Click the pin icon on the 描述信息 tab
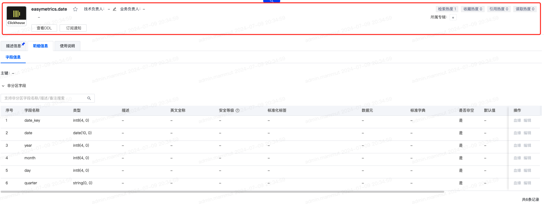Viewport: 544px width, 204px height. click(x=23, y=44)
